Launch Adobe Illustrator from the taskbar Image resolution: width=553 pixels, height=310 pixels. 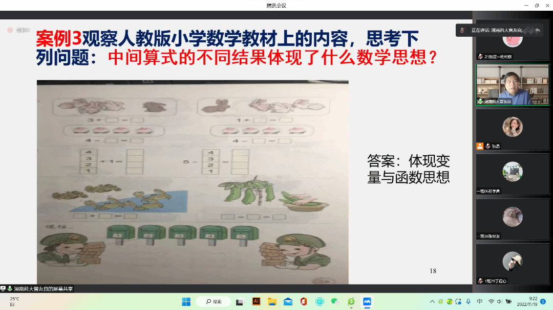click(x=256, y=301)
